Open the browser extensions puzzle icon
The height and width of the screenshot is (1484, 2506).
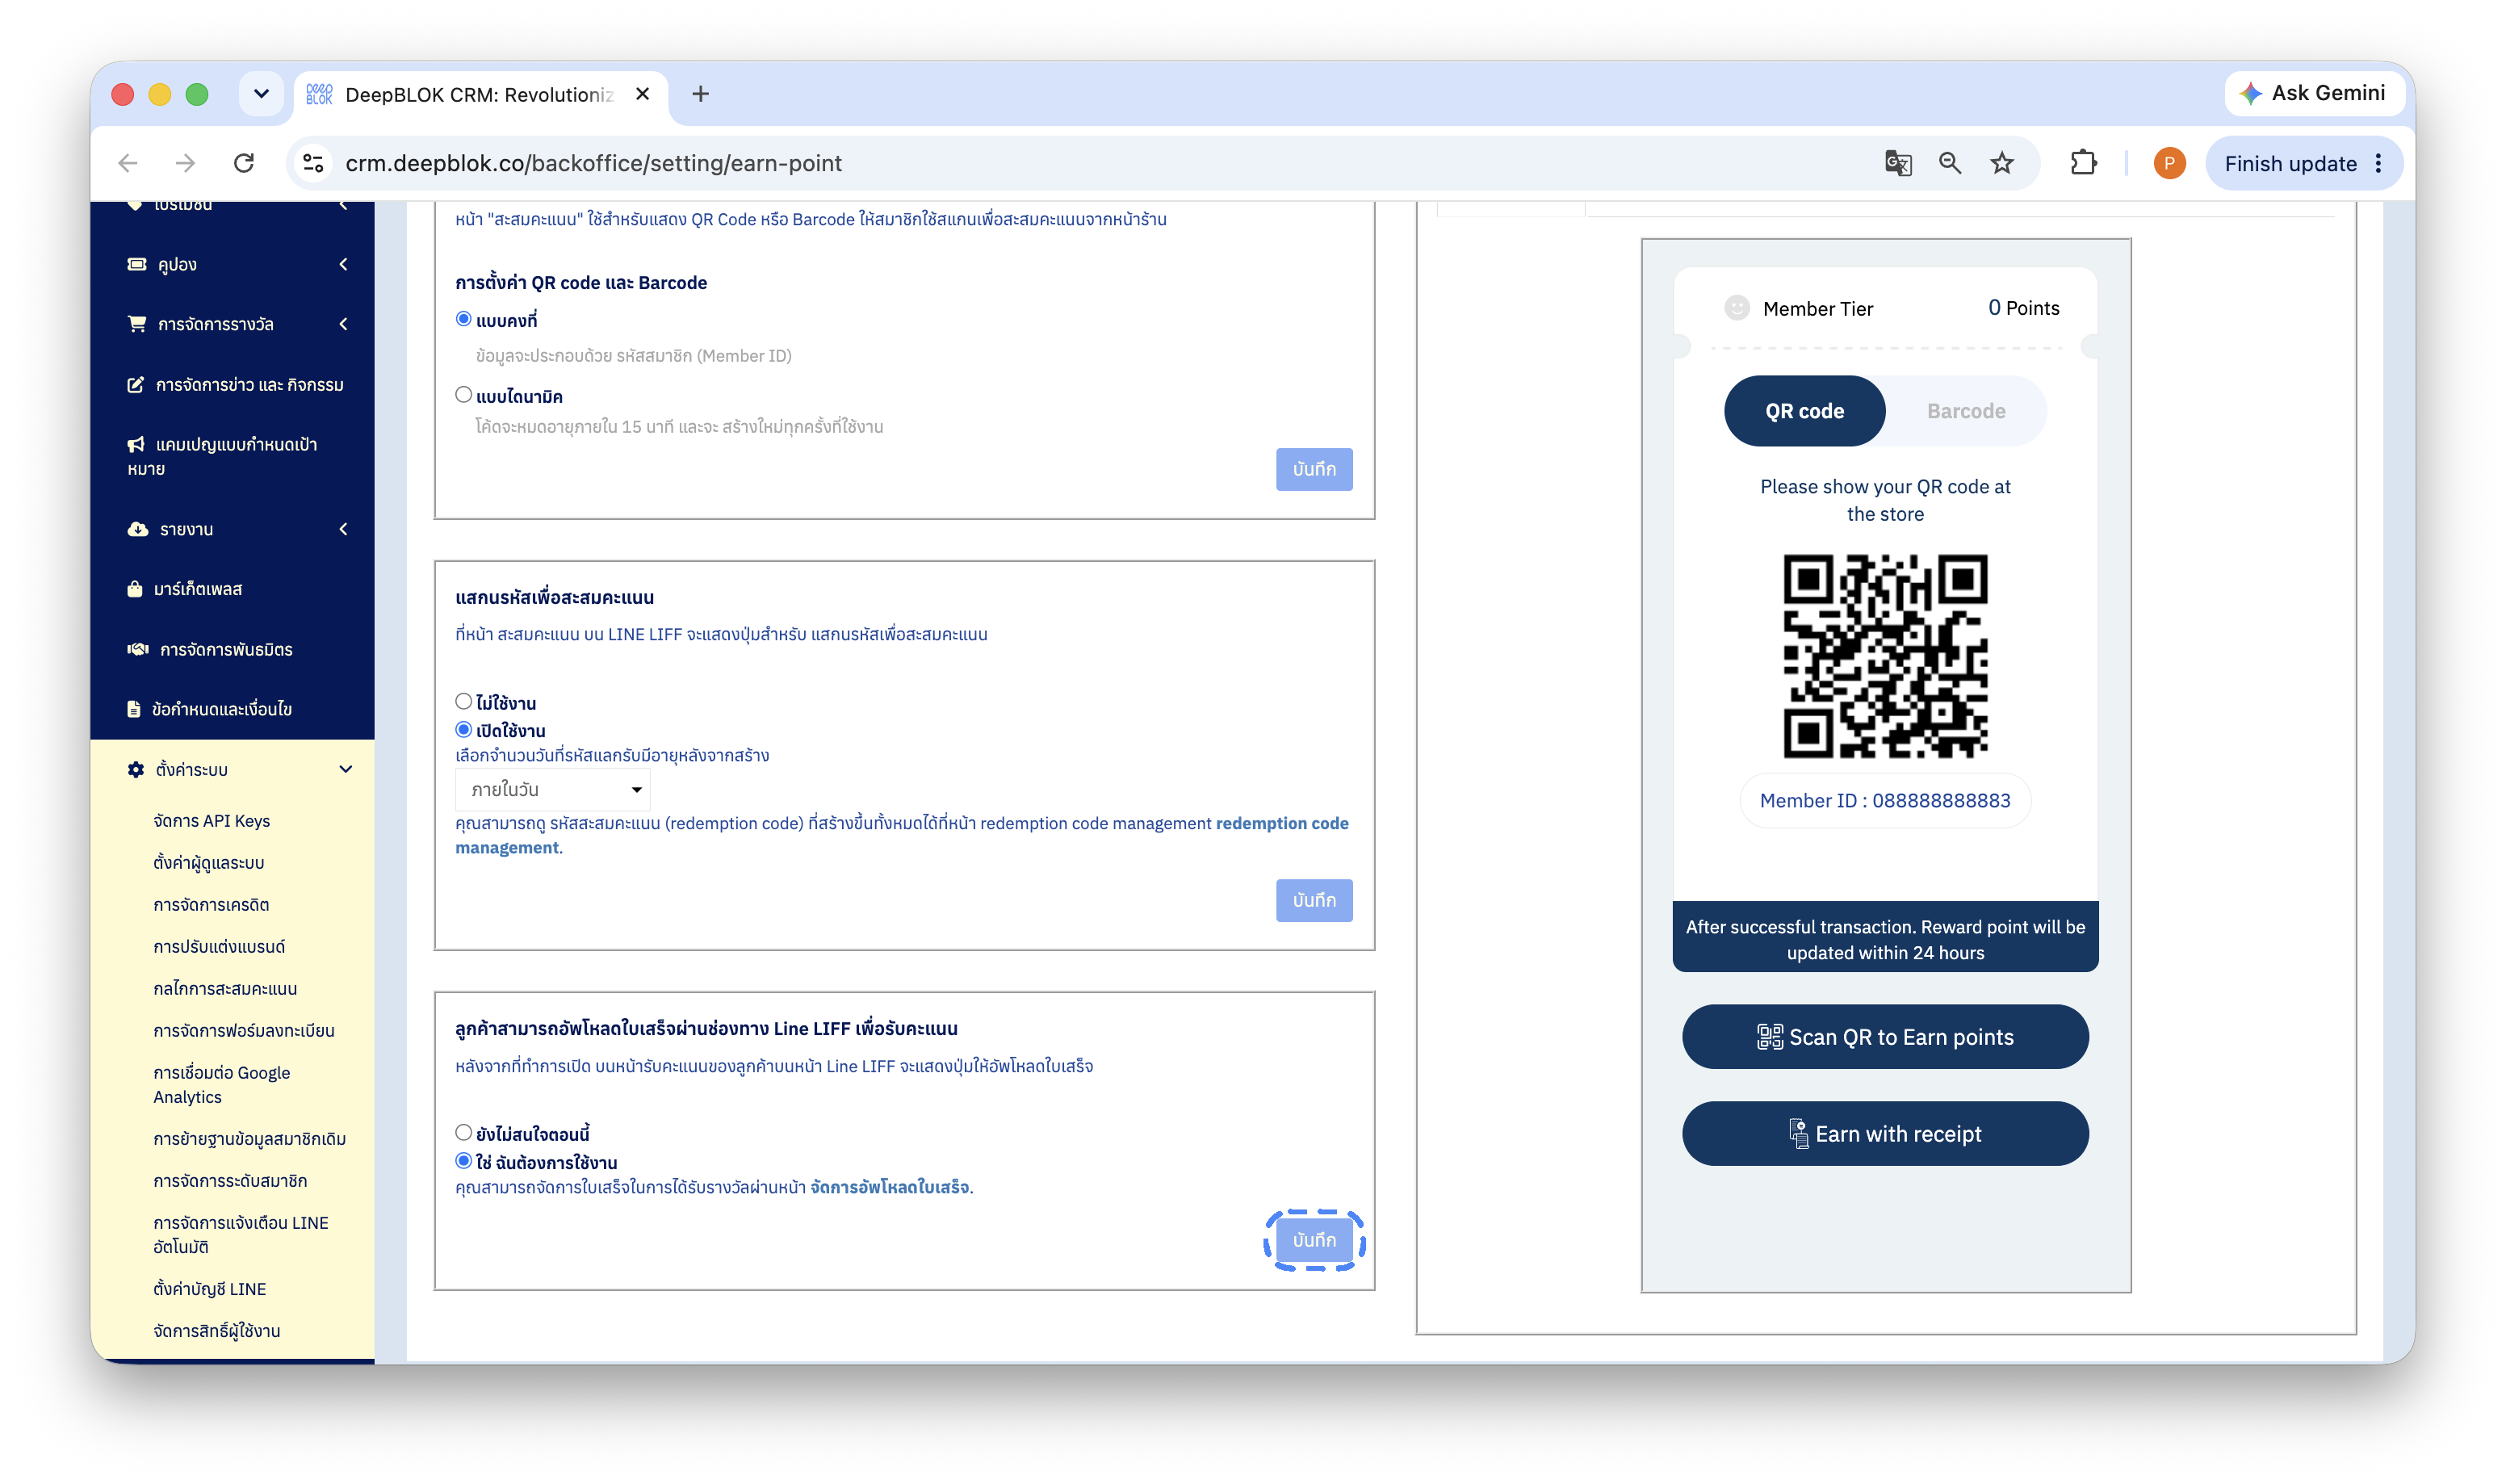coord(2083,163)
